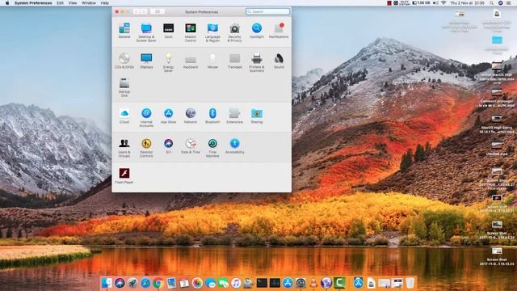Open Language & Region preferences
Image resolution: width=517 pixels, height=291 pixels.
pos(212,32)
